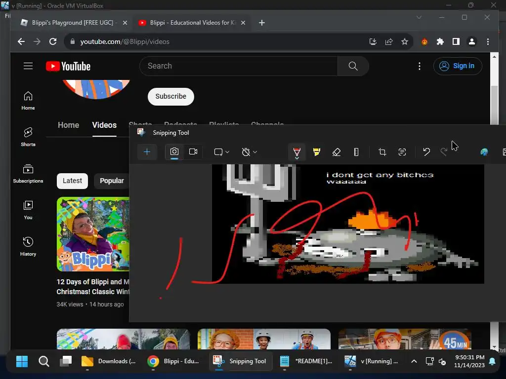Click the Sign in button
506x379 pixels.
(x=458, y=66)
